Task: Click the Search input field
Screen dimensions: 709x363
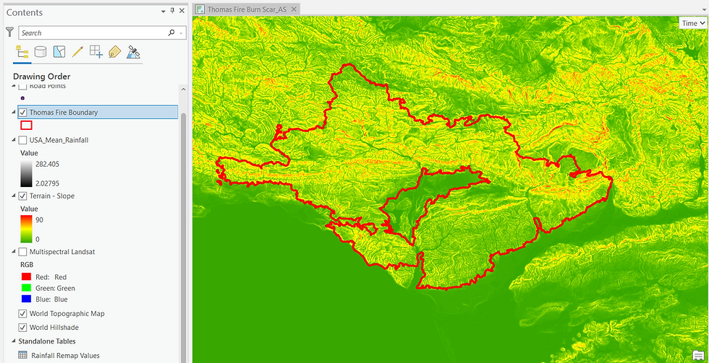Action: point(93,32)
